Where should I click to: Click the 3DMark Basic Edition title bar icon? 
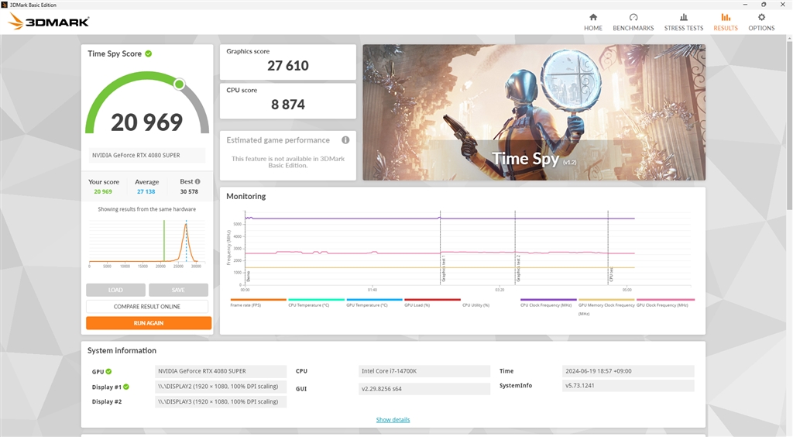pyautogui.click(x=5, y=5)
